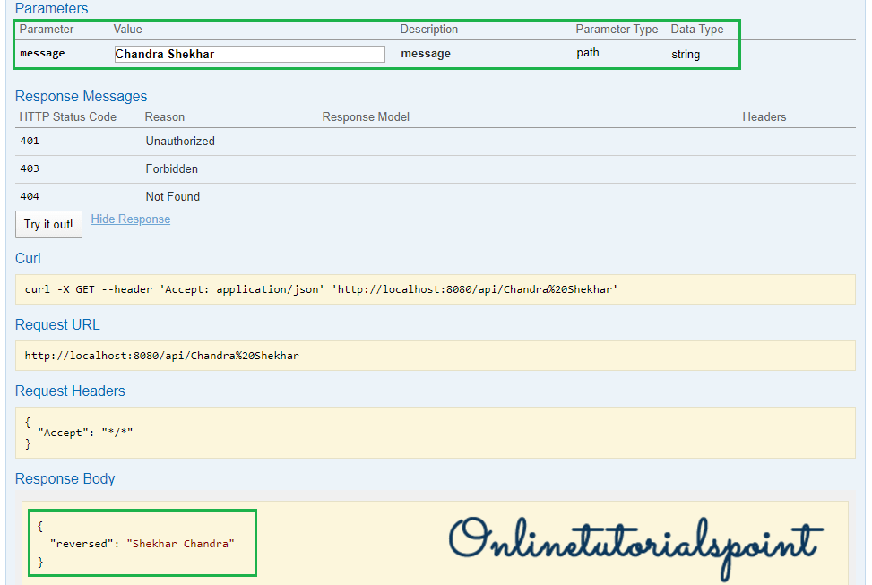Image resolution: width=872 pixels, height=585 pixels.
Task: Click the Parameters section heading
Action: (x=51, y=9)
